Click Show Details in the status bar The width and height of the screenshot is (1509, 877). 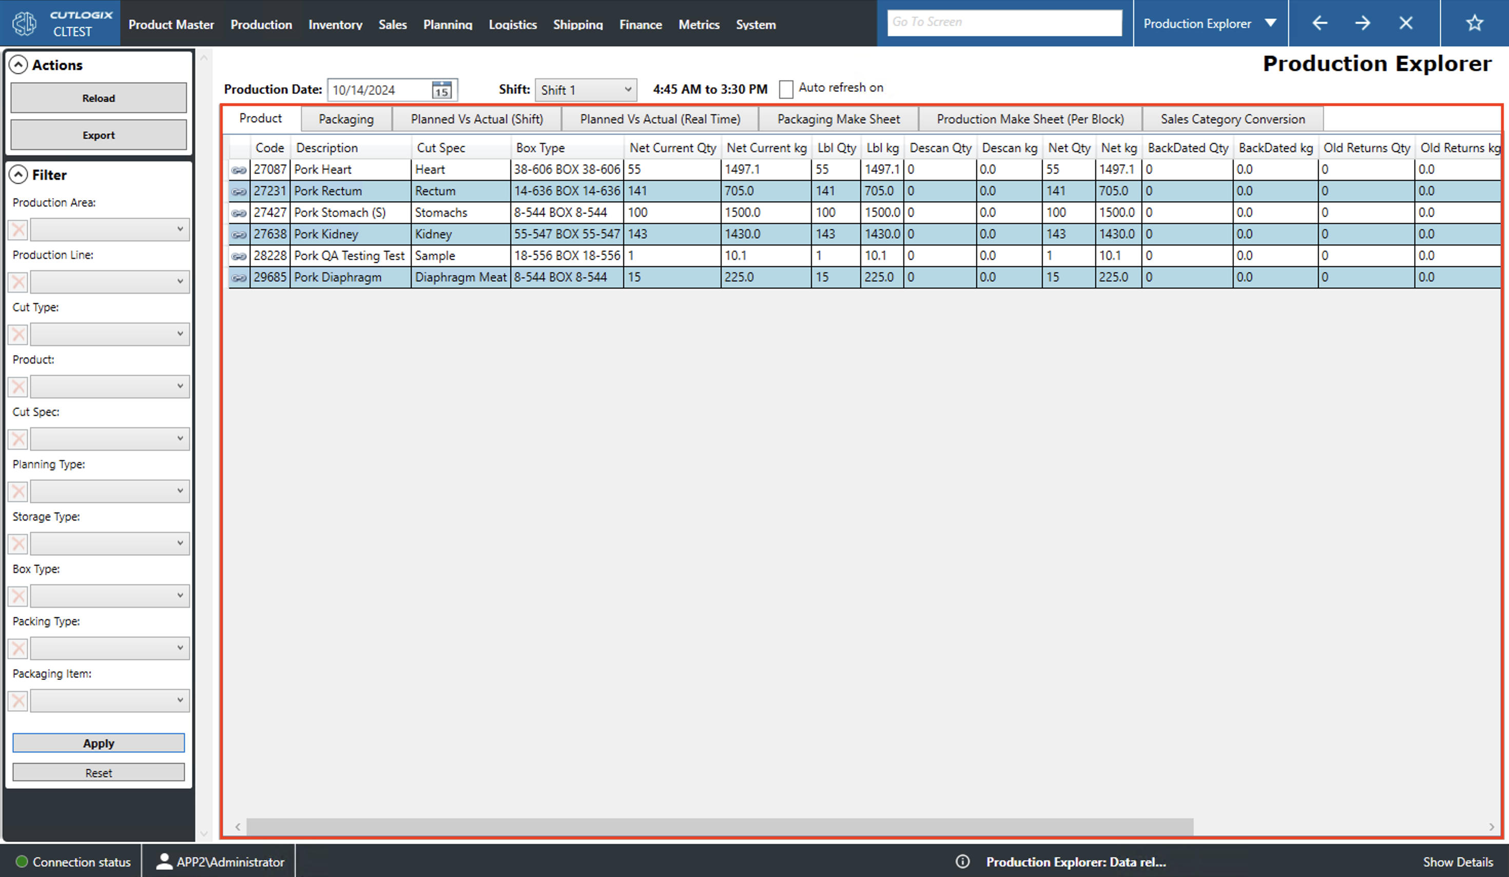click(x=1458, y=862)
